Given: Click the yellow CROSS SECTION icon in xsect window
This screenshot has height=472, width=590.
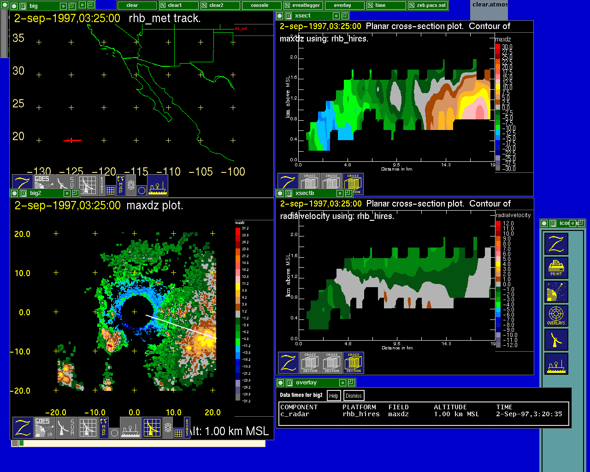Looking at the screenshot, I should pyautogui.click(x=353, y=184).
